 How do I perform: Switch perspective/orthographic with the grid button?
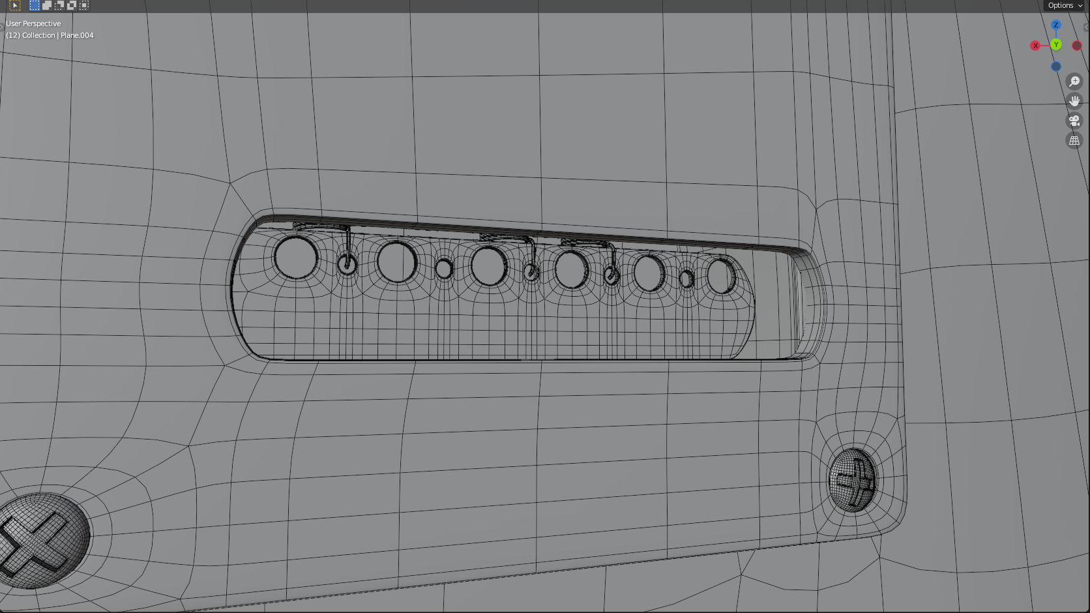[1074, 140]
